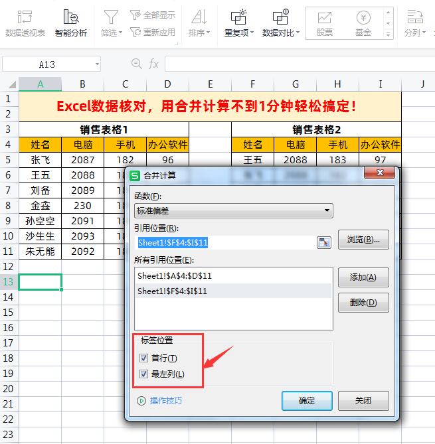Open the 函数 dropdown showing 标准偏差
Viewport: 435px width, 444px height.
pos(234,210)
